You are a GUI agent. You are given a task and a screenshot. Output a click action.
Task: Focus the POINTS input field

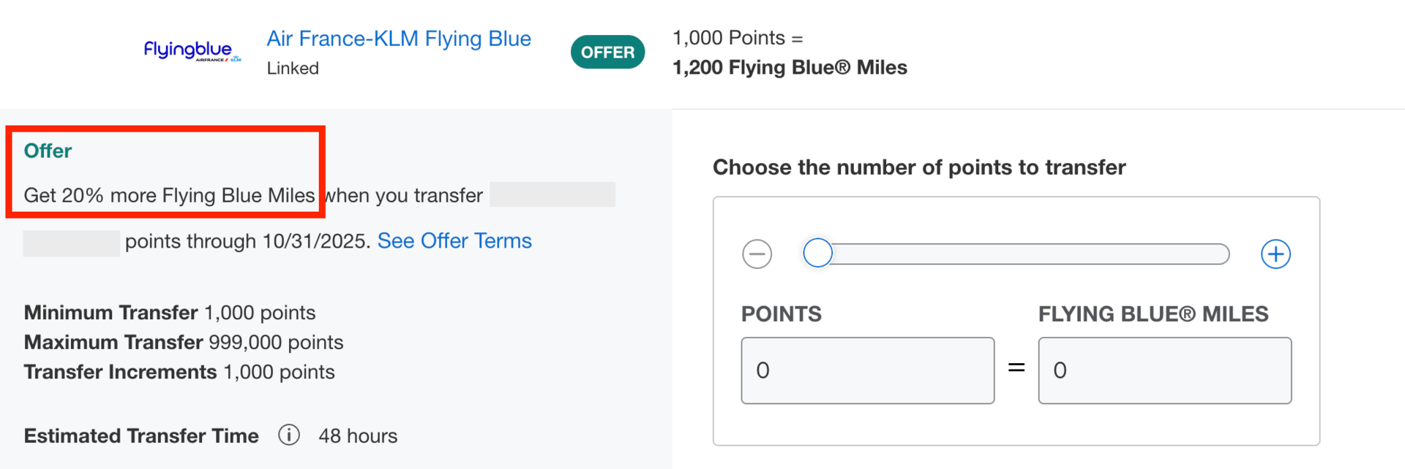pyautogui.click(x=867, y=370)
